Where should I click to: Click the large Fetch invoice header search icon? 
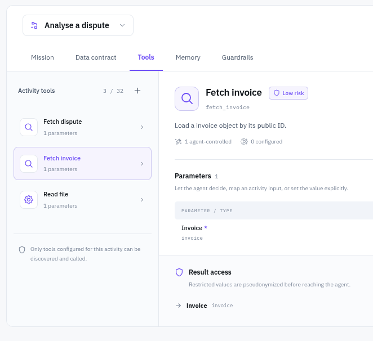pos(186,98)
